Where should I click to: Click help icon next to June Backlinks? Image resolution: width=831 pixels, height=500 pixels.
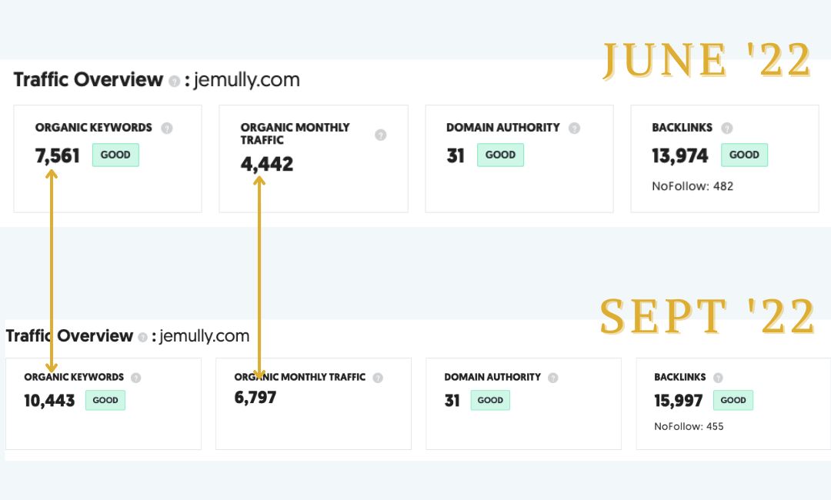coord(727,128)
